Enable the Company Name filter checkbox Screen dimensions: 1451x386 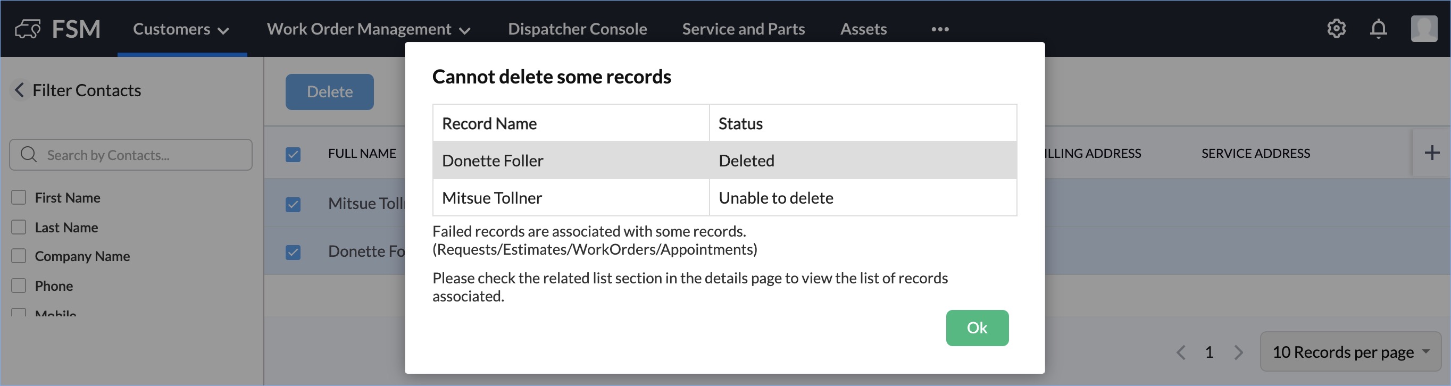19,256
